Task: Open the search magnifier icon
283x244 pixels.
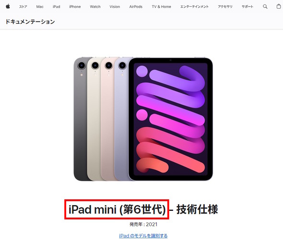Action: [265, 7]
